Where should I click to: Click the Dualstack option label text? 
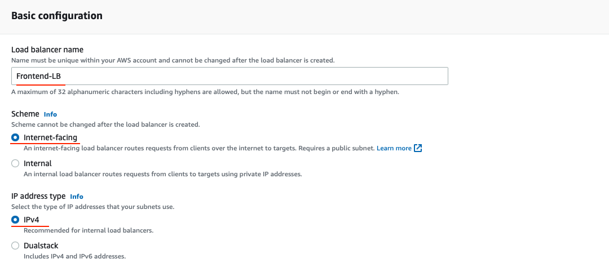click(41, 246)
